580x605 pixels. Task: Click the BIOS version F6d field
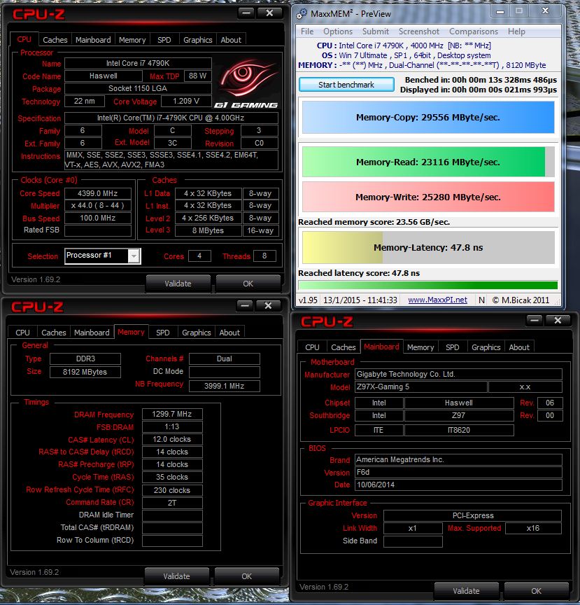point(458,472)
